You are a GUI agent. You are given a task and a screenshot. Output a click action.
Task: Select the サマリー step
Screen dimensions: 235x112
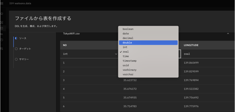pos(22,59)
